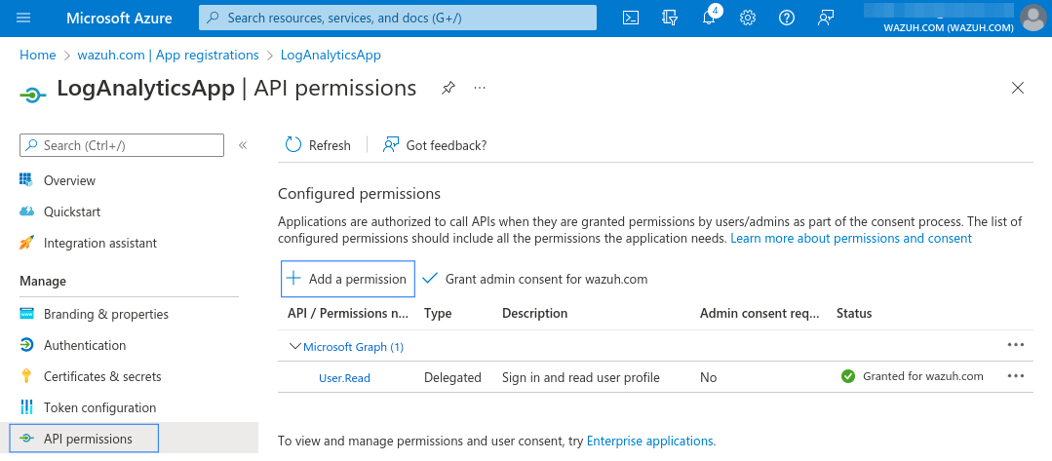The width and height of the screenshot is (1052, 461).
Task: Click the Type column header
Action: (x=438, y=314)
